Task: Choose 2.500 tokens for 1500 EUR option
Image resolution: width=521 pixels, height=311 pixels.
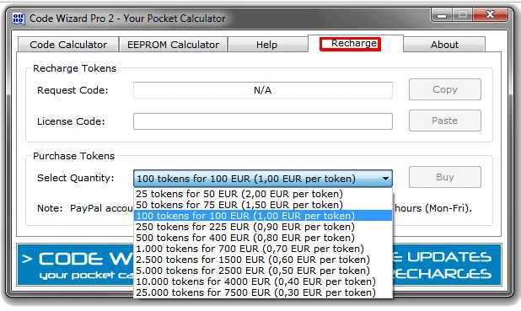Action: (263, 260)
